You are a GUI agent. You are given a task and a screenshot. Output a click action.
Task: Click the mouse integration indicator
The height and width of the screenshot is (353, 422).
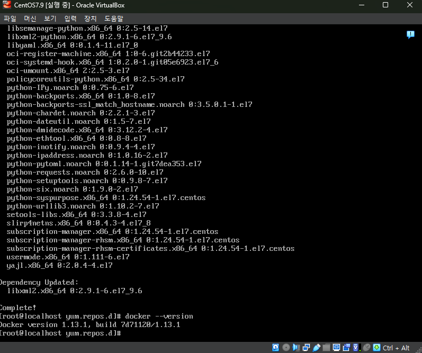pyautogui.click(x=366, y=348)
